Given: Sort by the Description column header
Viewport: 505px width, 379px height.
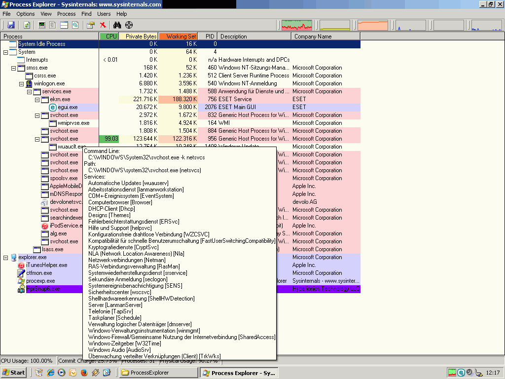Looking at the screenshot, I should [254, 37].
